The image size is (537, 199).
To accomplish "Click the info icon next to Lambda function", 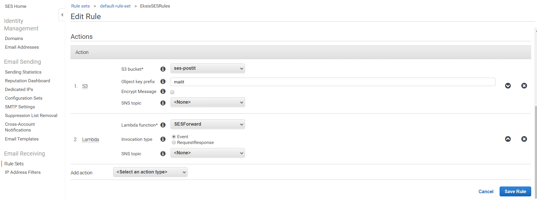I will pyautogui.click(x=163, y=125).
